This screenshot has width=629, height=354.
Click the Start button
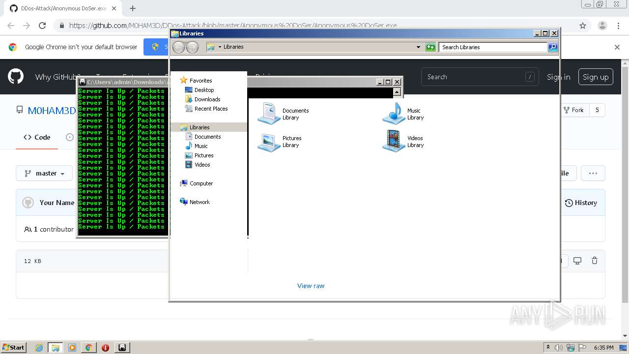tap(13, 348)
